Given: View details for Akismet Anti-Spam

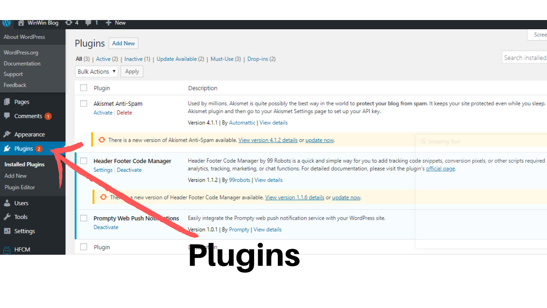Looking at the screenshot, I should click(273, 123).
